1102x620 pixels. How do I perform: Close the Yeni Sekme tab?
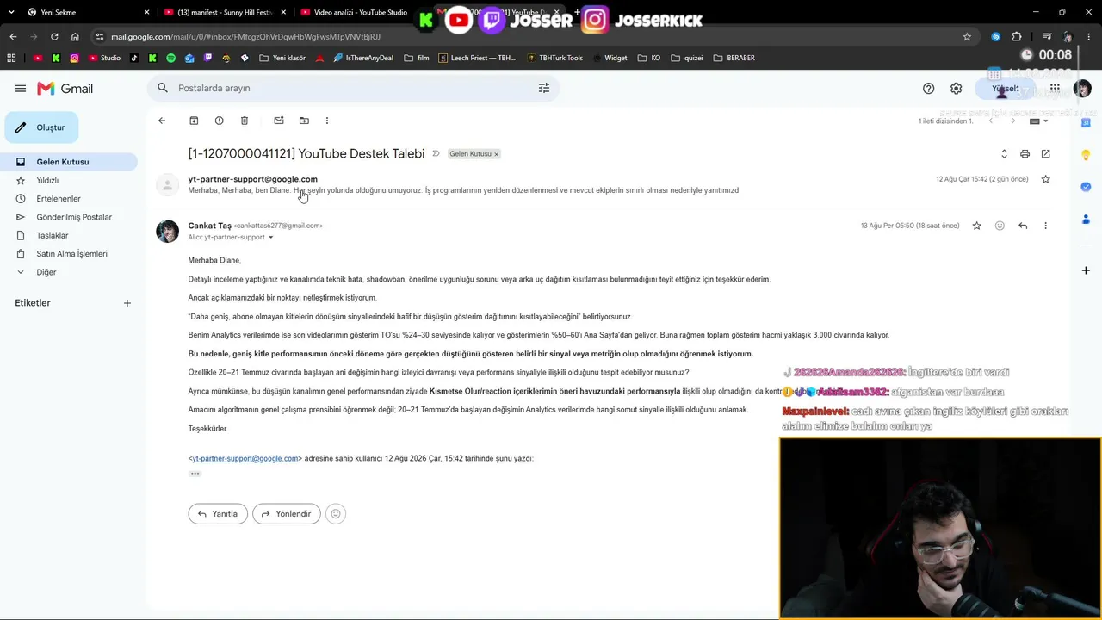(x=147, y=13)
